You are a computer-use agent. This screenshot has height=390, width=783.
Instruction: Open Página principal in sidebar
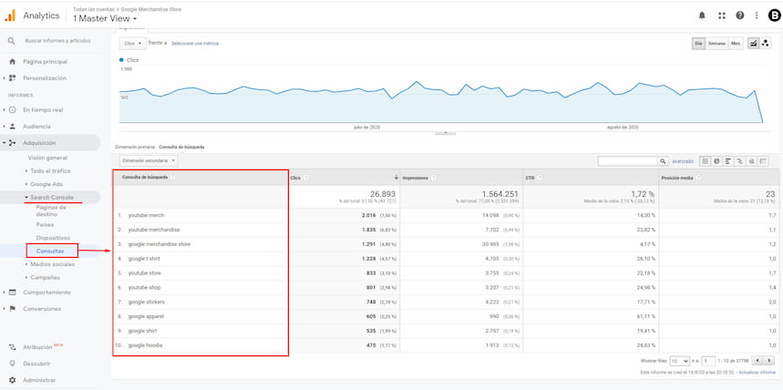coord(45,62)
